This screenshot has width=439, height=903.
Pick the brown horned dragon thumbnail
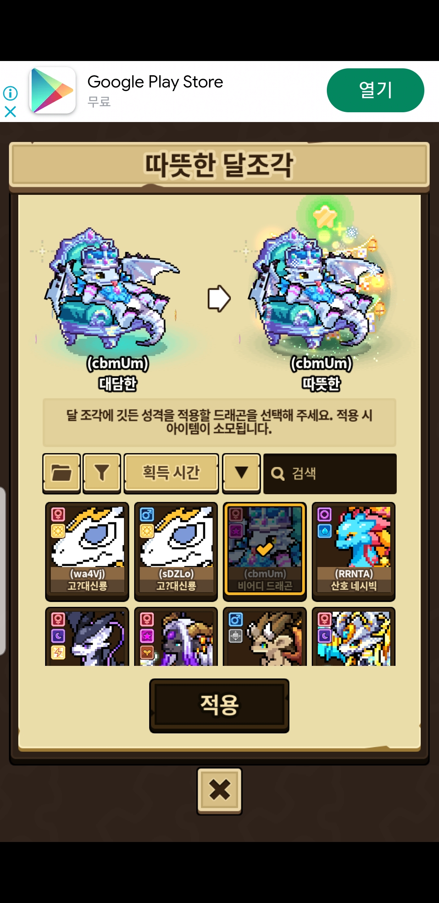[x=265, y=637]
